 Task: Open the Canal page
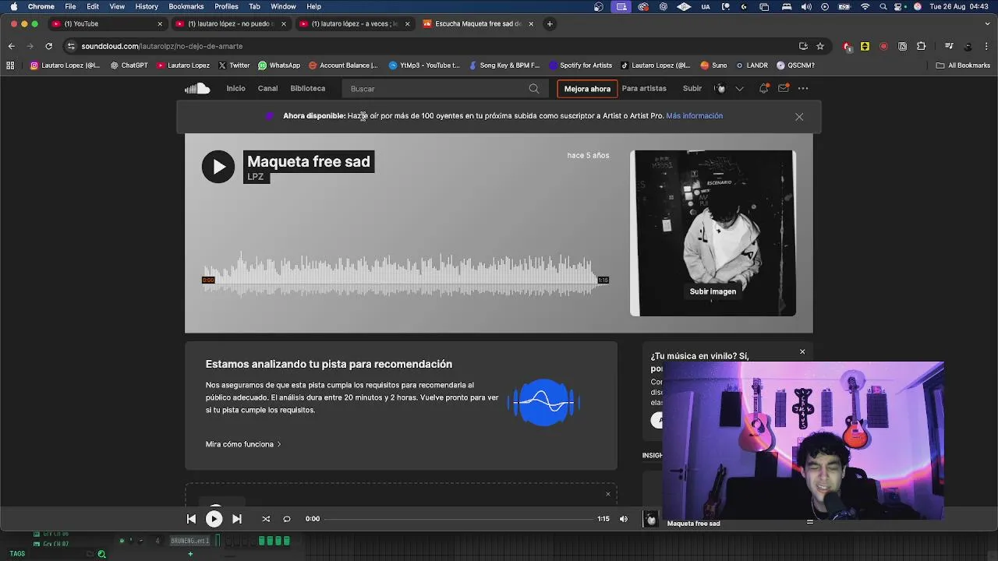267,89
